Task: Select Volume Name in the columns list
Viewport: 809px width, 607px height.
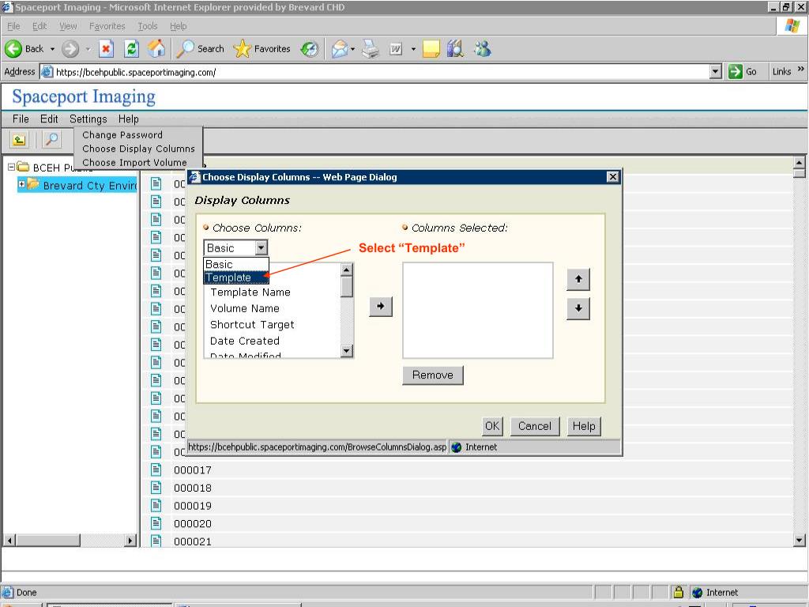Action: coord(245,309)
